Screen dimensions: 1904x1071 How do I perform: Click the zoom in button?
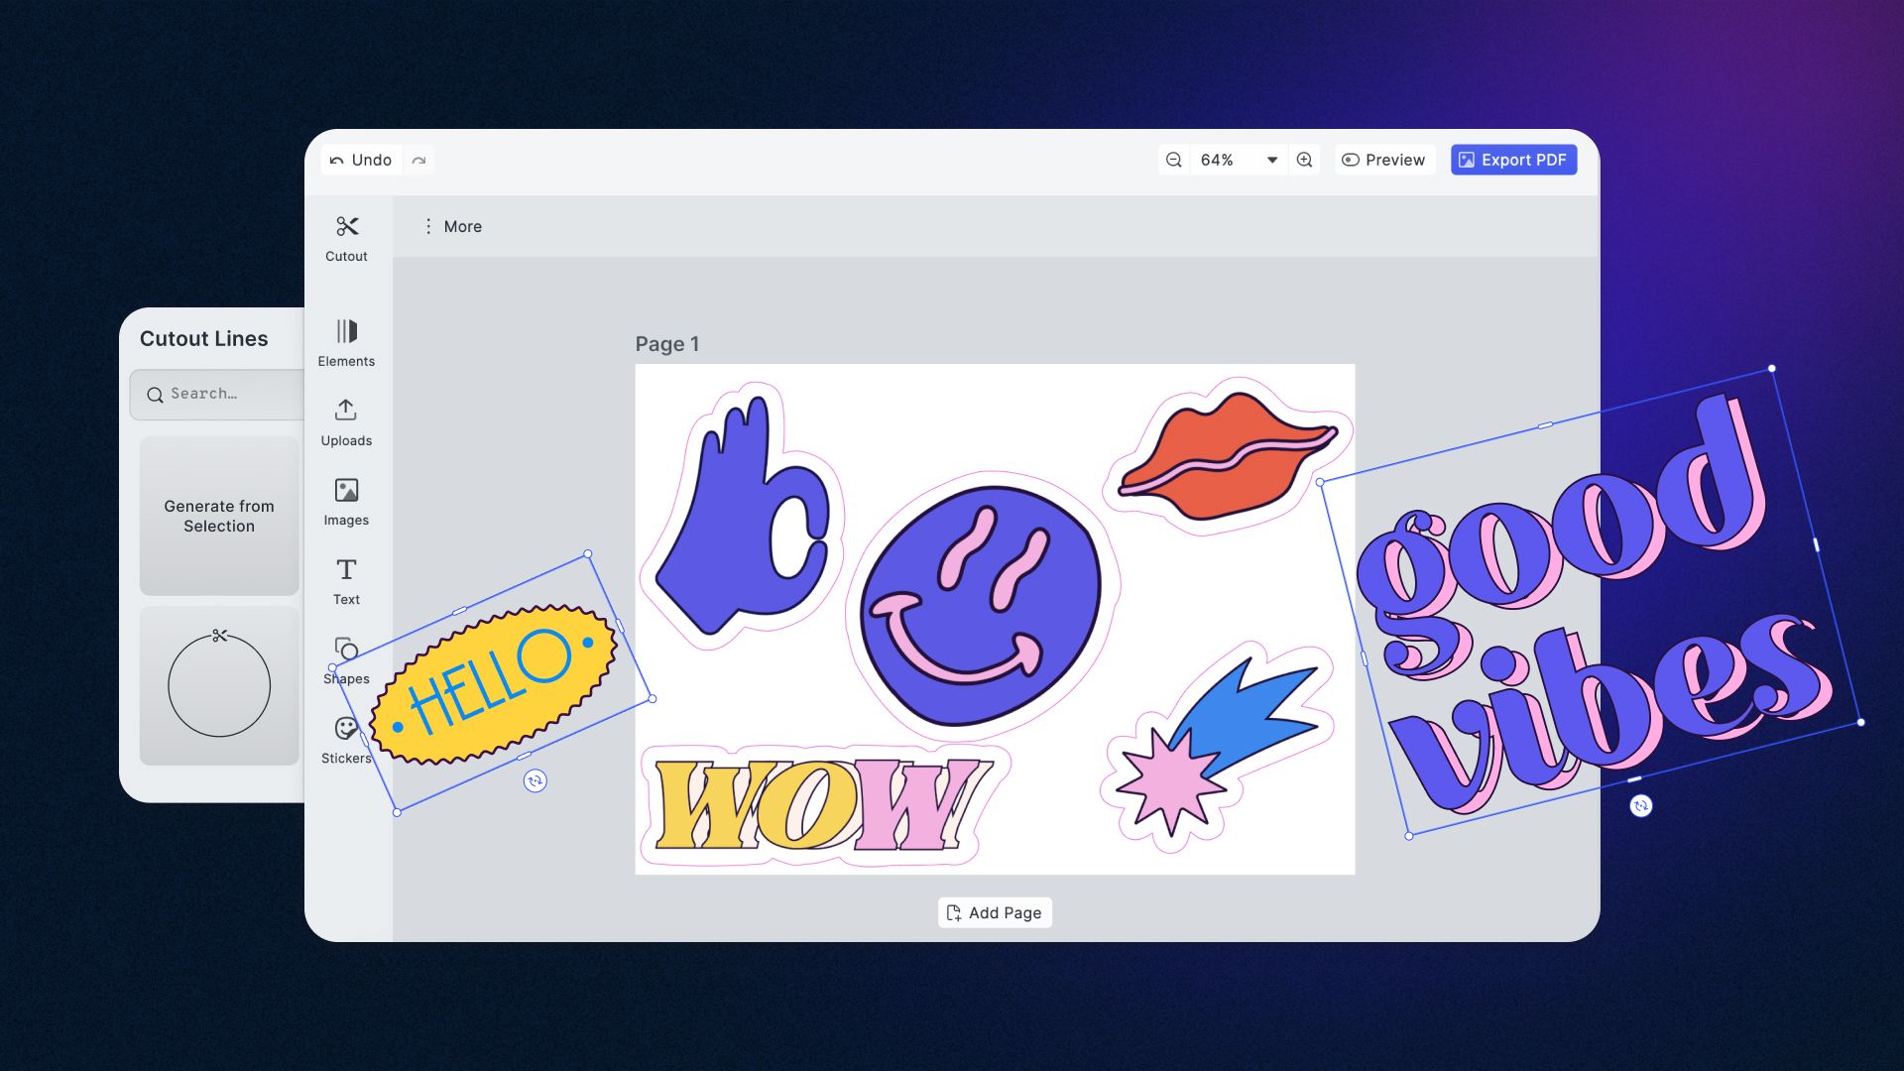pos(1304,160)
